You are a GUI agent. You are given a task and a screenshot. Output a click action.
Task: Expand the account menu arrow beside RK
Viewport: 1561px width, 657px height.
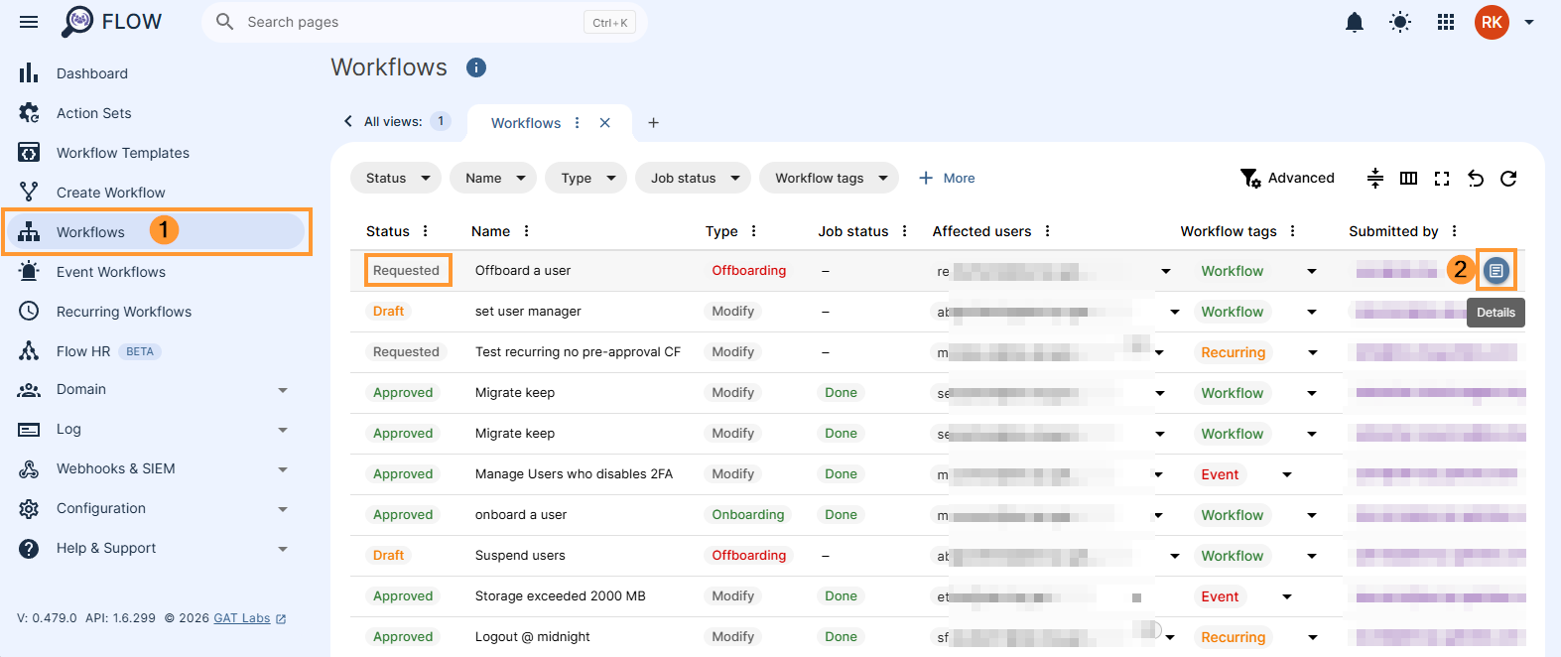(1529, 22)
